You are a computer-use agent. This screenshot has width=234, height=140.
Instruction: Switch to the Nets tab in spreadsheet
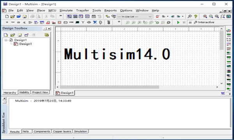click(x=27, y=131)
